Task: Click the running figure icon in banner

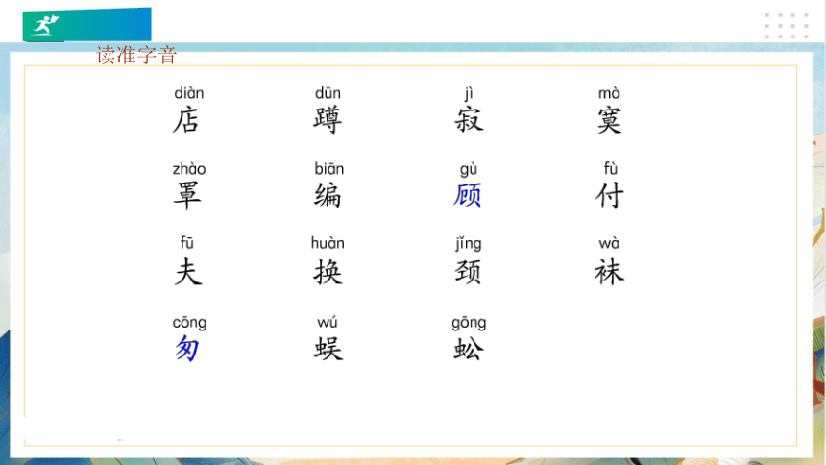Action: click(x=45, y=25)
